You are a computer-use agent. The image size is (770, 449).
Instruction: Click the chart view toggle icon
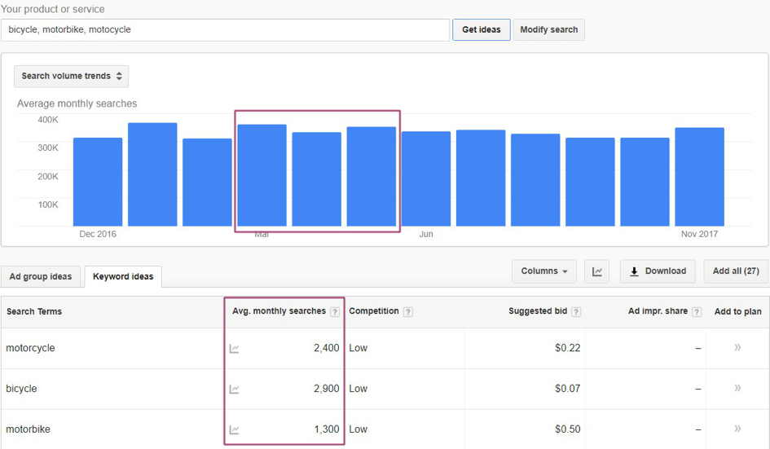coord(596,271)
